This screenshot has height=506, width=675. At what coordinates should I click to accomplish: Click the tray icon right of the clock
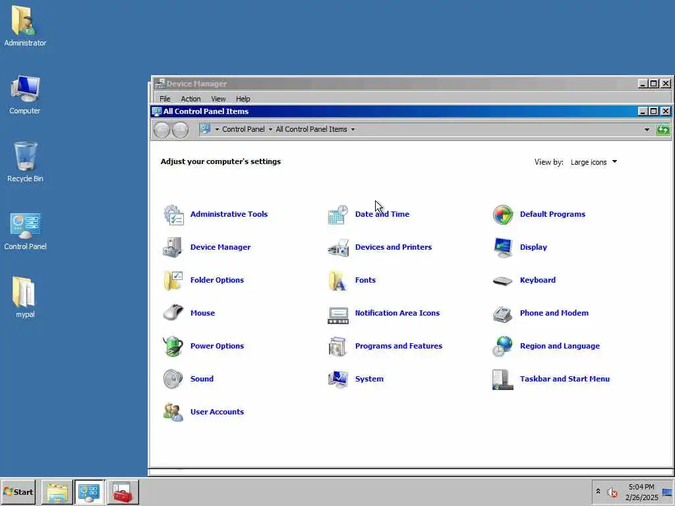[x=667, y=492]
